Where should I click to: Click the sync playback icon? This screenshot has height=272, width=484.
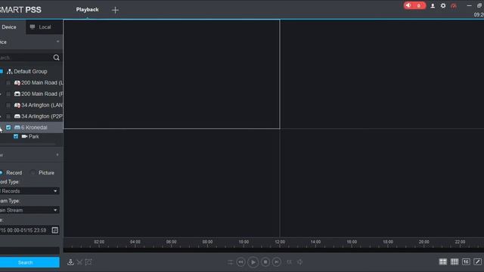pos(230,262)
